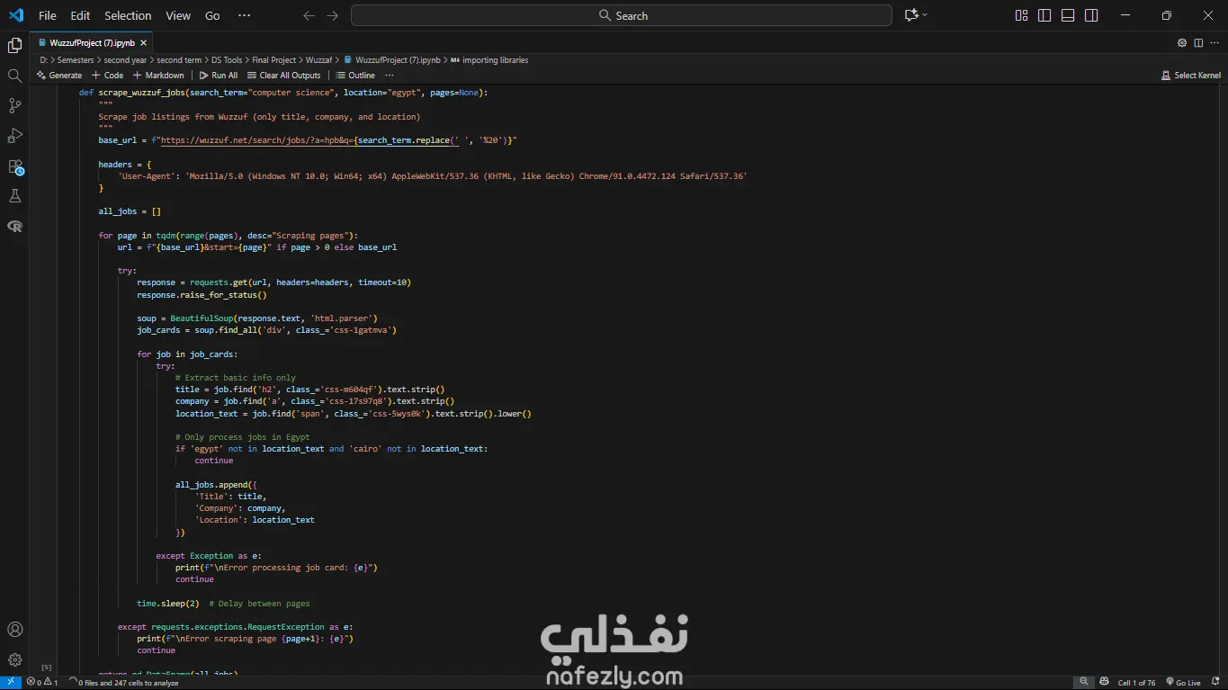
Task: Add a Markdown cell
Action: coord(158,76)
